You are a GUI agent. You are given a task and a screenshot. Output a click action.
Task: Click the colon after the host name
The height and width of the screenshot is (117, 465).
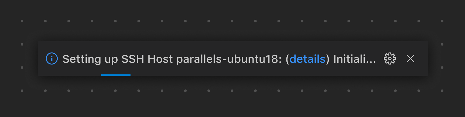click(280, 59)
